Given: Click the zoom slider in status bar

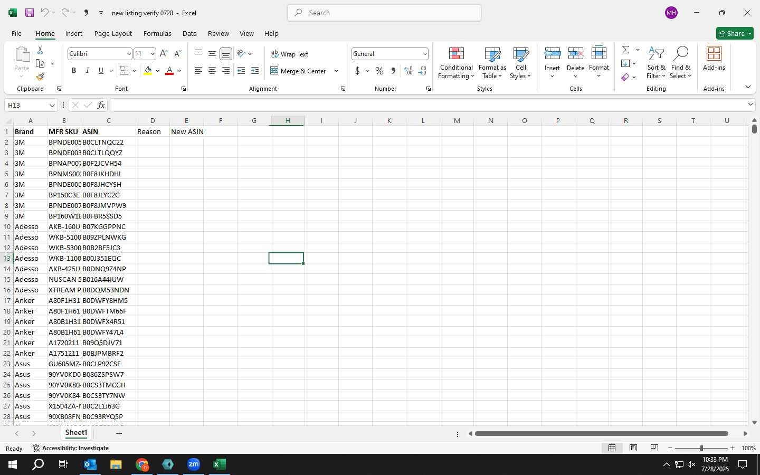Looking at the screenshot, I should [x=701, y=448].
